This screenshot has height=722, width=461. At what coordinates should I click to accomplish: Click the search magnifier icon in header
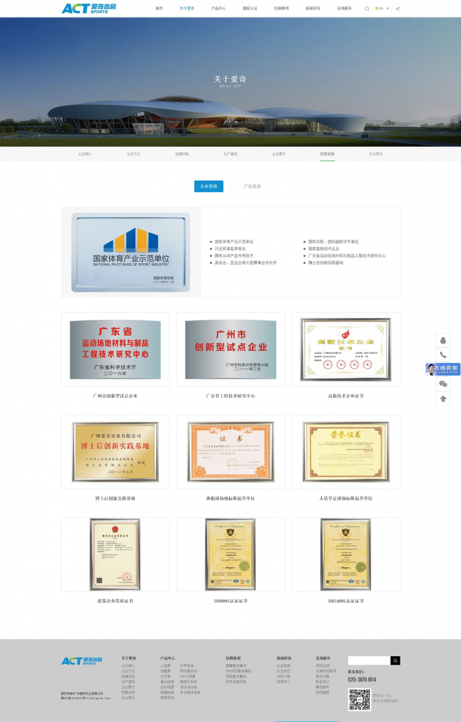[367, 8]
